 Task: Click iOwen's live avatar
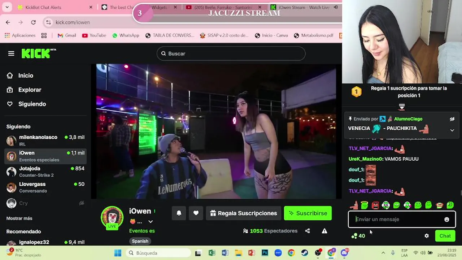tap(112, 217)
